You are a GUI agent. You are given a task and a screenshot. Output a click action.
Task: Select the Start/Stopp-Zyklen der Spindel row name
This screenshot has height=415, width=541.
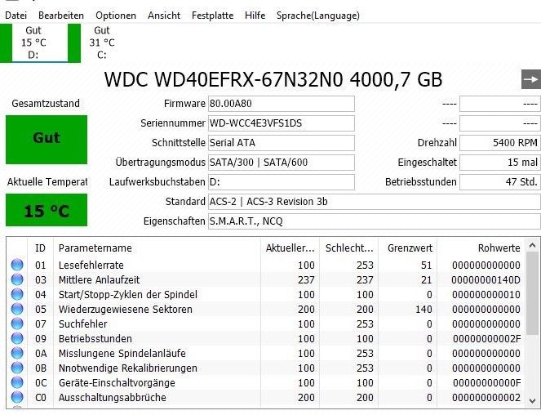(x=128, y=294)
